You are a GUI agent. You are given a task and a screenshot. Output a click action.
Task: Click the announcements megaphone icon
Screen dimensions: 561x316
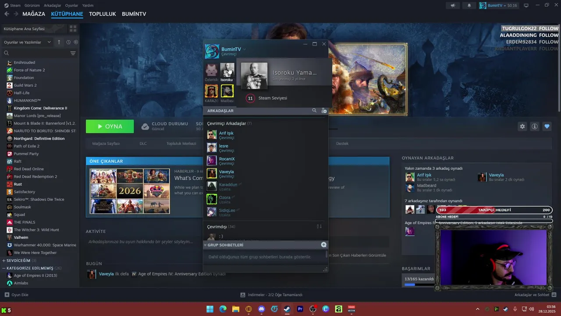453,5
